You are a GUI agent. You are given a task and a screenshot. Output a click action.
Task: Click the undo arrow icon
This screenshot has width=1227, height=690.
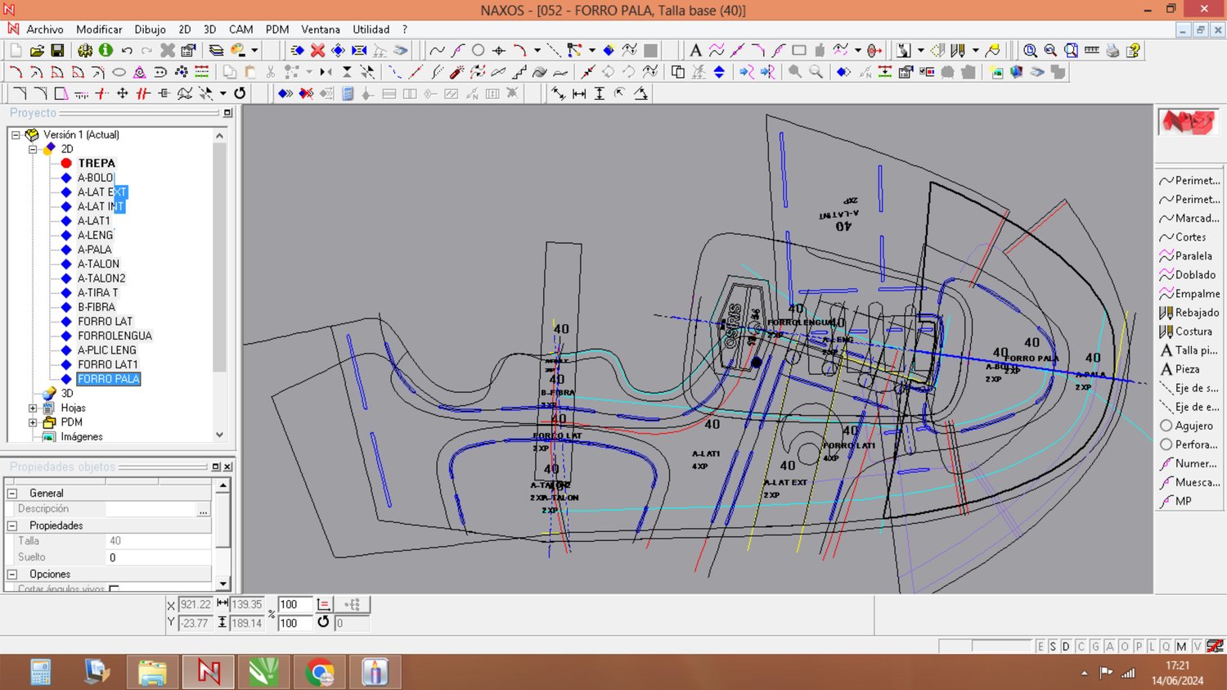[x=127, y=51]
